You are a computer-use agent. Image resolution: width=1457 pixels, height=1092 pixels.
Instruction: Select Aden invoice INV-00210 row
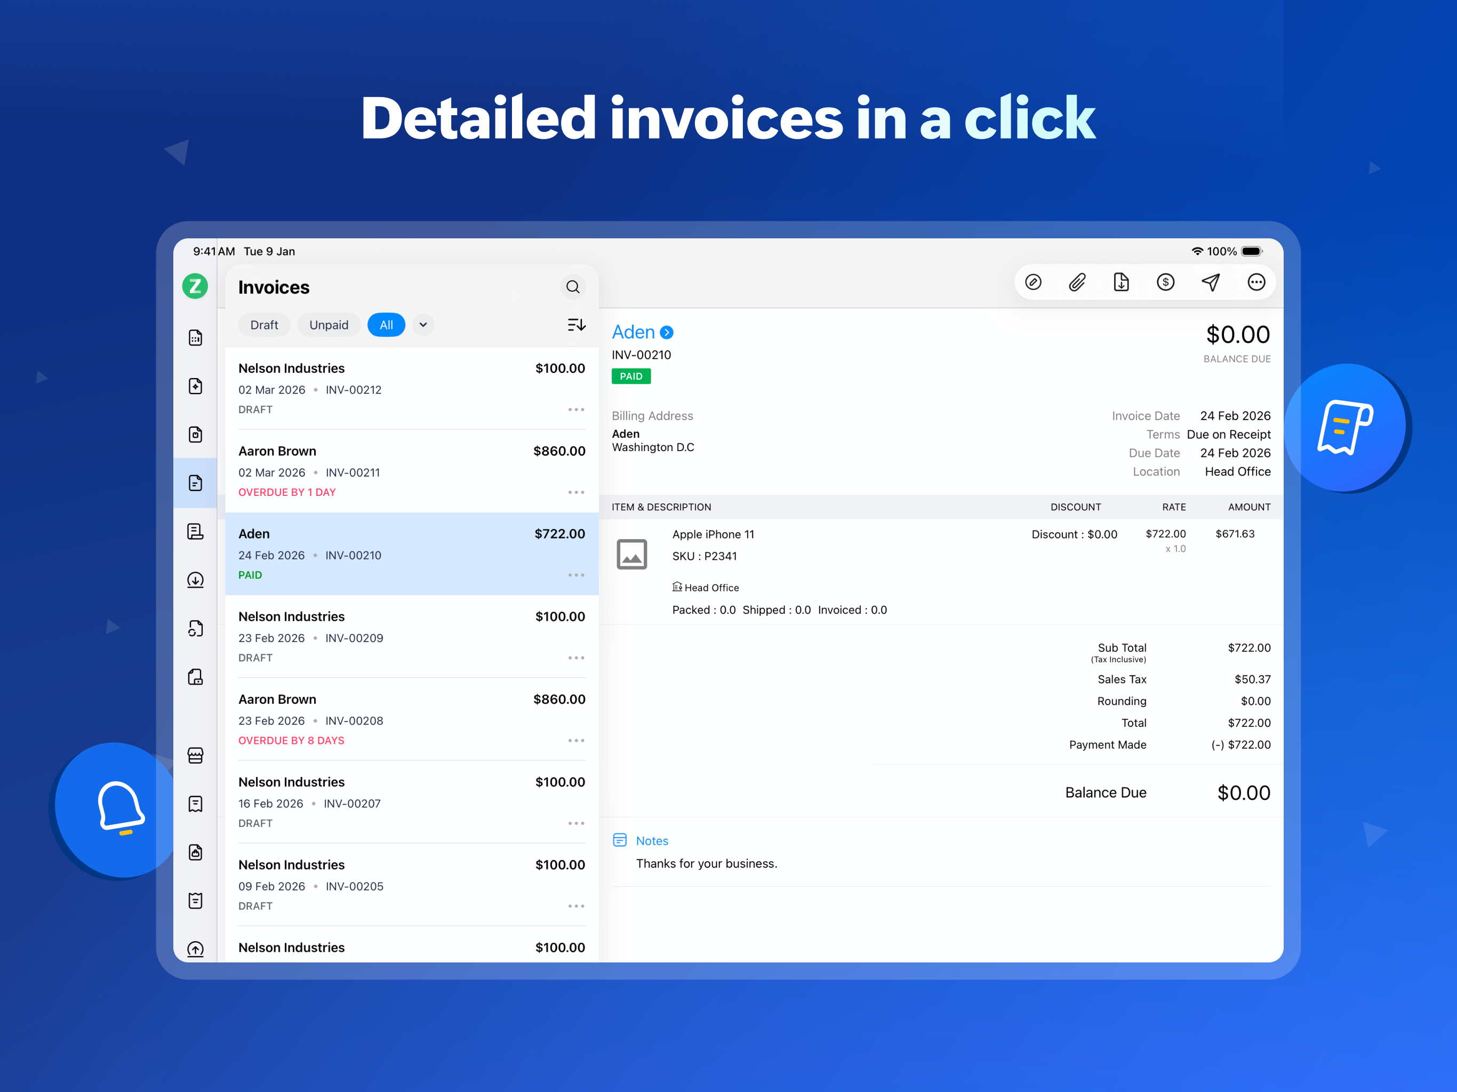coord(412,554)
